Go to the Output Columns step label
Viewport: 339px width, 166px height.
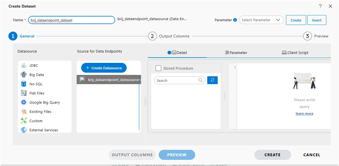point(174,36)
